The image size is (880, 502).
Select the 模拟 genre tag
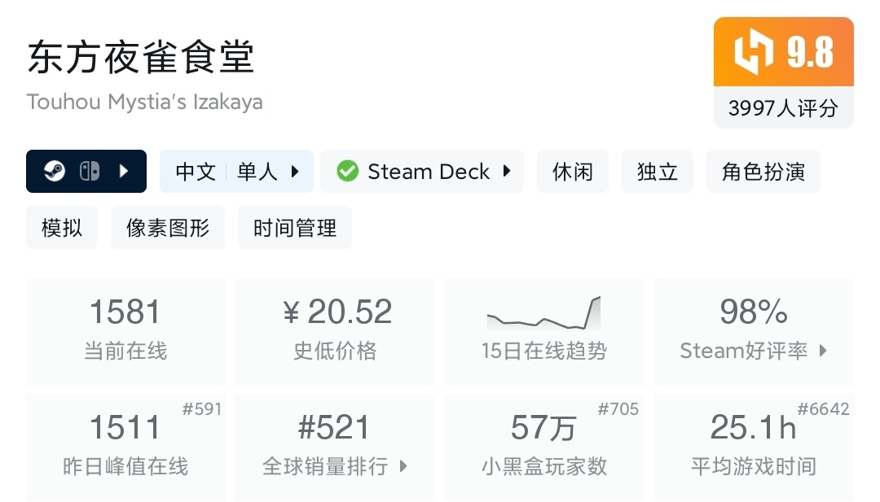[62, 228]
